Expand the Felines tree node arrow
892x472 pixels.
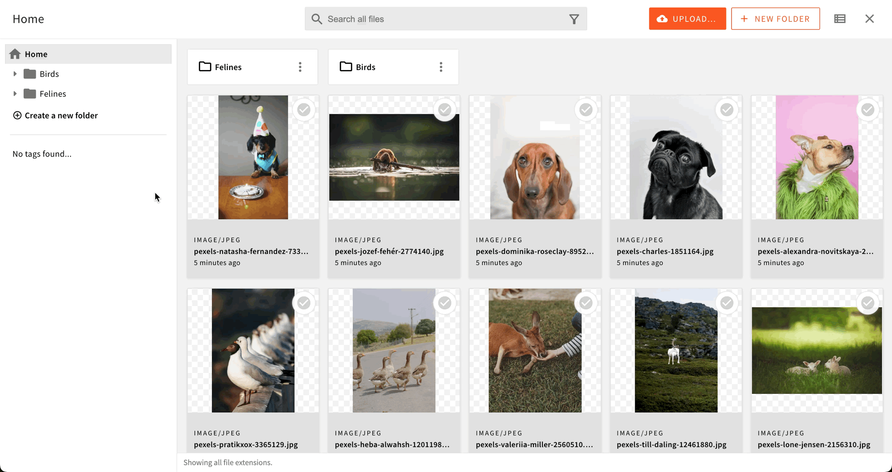click(x=15, y=94)
